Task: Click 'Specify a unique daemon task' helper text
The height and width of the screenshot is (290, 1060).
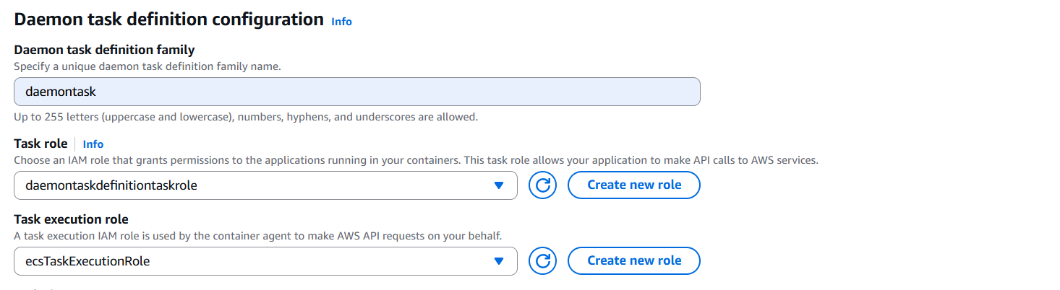Action: 148,66
